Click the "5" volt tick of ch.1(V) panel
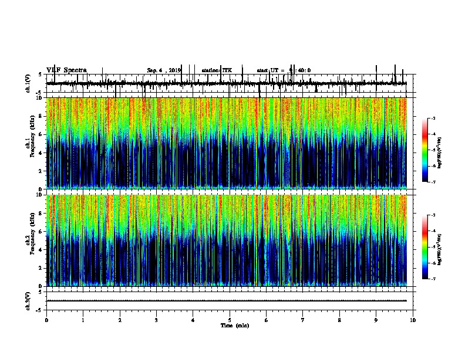This screenshot has height=359, width=465. pyautogui.click(x=40, y=74)
